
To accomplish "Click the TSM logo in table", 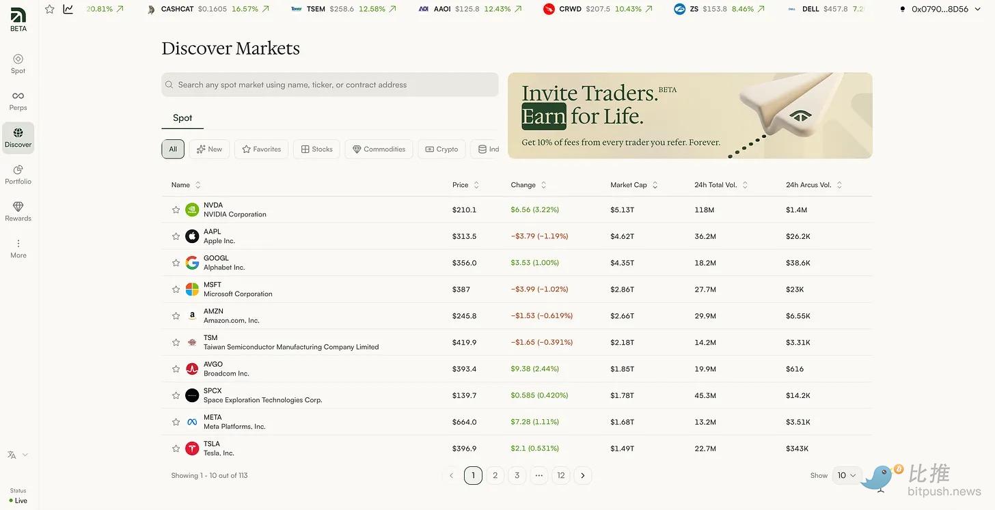I will point(192,342).
